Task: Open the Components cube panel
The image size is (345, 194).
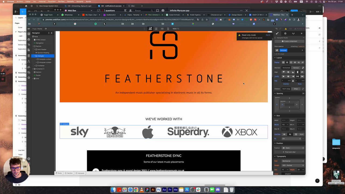Action: [x=29, y=39]
